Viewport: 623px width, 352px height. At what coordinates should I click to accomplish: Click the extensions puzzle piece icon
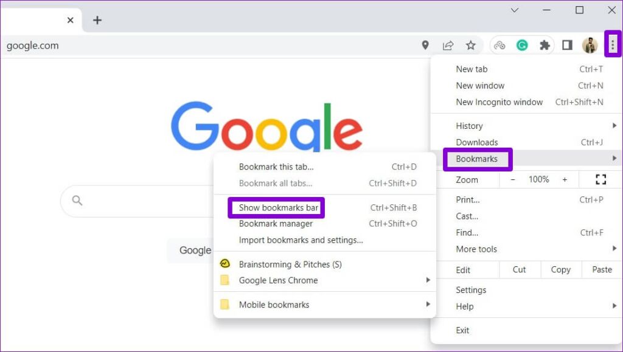(x=545, y=44)
